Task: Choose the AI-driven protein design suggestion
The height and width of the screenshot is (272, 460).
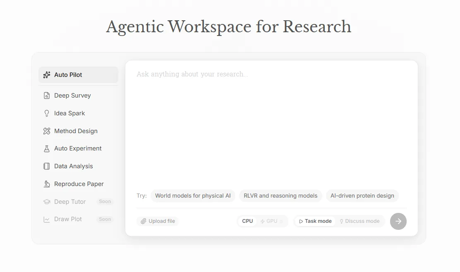Action: pos(362,196)
